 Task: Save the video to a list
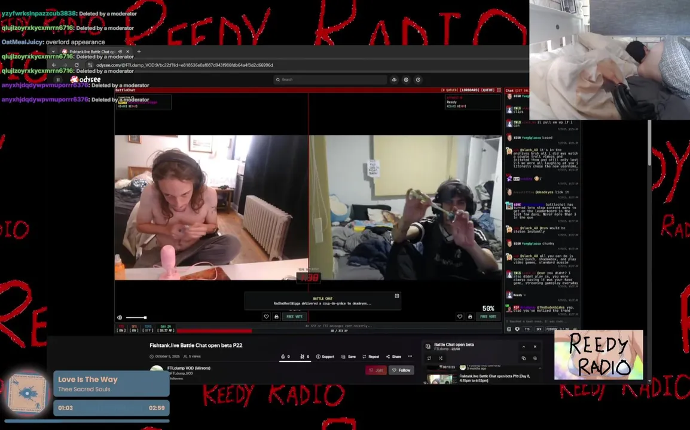click(349, 357)
